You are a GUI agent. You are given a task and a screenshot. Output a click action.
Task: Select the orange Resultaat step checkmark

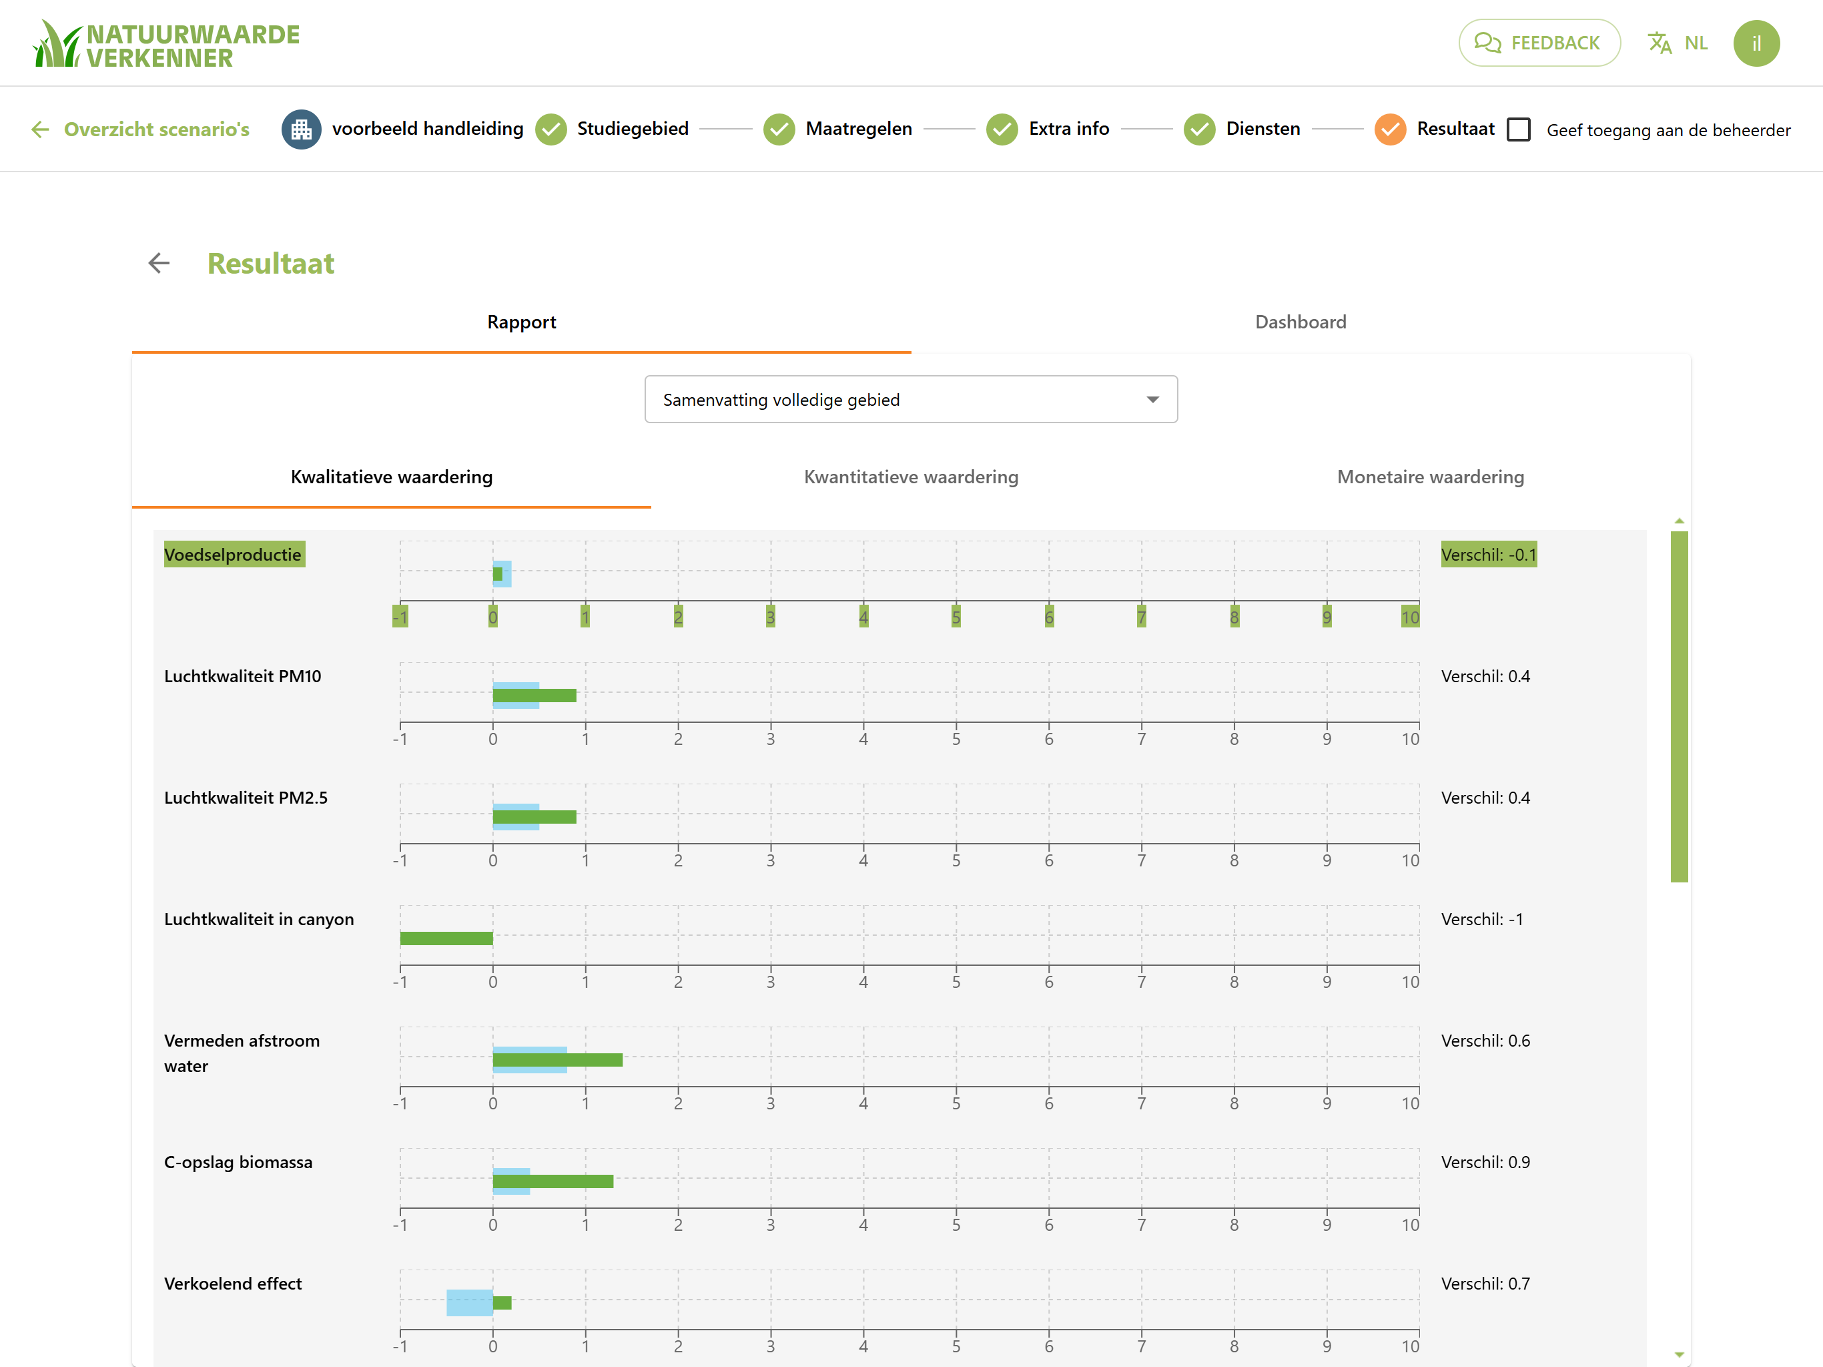tap(1389, 129)
